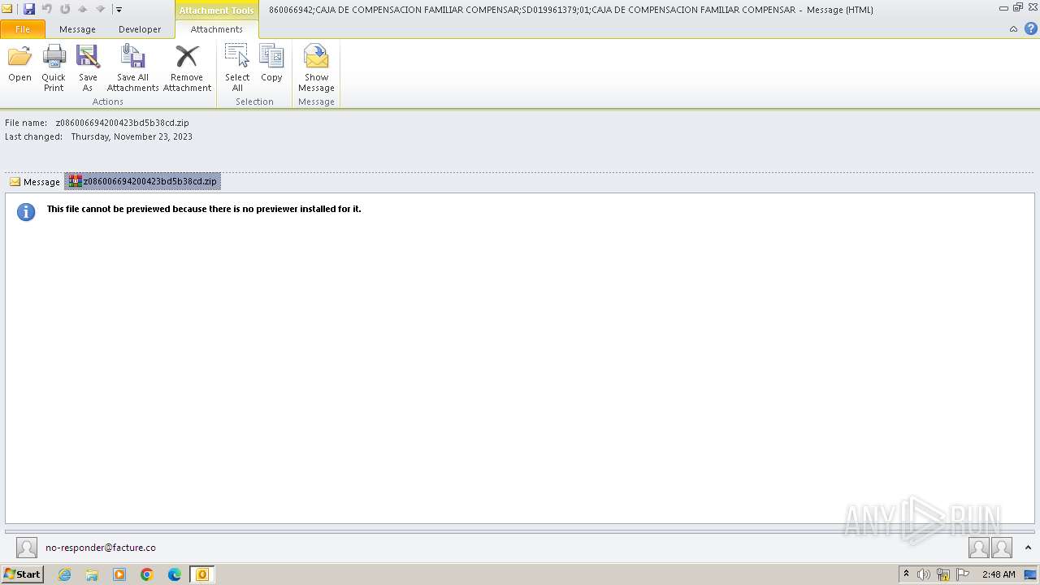Image resolution: width=1040 pixels, height=585 pixels.
Task: Click Save As in the ribbon
Action: pos(88,67)
